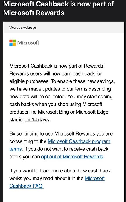
Task: Click the "how data will be collected." text
Action: pos(38,97)
